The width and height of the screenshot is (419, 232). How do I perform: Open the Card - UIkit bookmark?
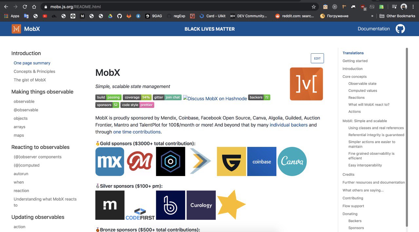tap(212, 16)
